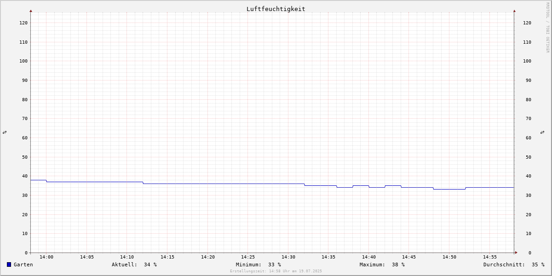Click the right axis 120 label

coord(527,23)
